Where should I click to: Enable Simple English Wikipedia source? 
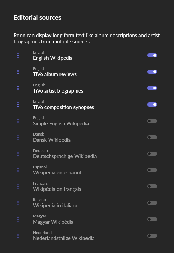click(x=152, y=121)
